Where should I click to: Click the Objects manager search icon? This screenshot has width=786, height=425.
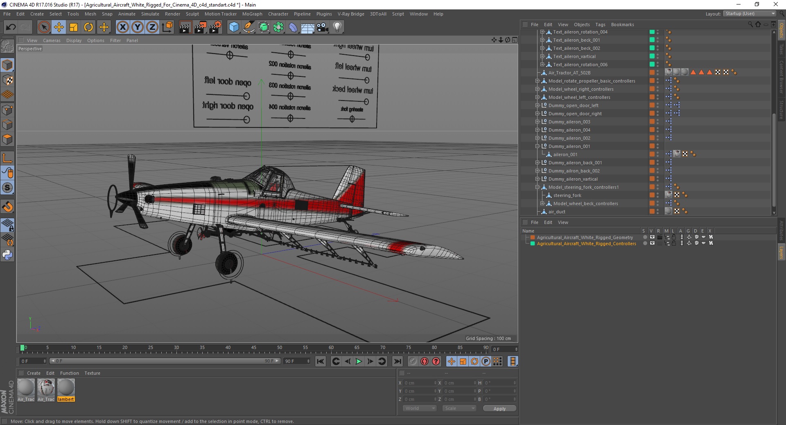coord(750,25)
